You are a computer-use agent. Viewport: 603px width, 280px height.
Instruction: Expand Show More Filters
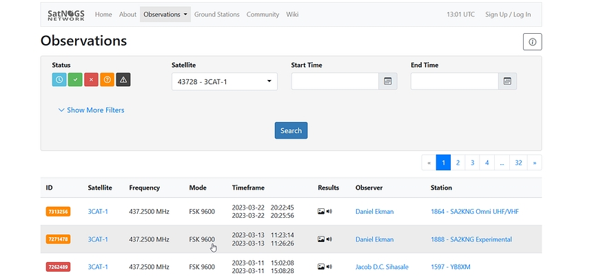coord(92,110)
